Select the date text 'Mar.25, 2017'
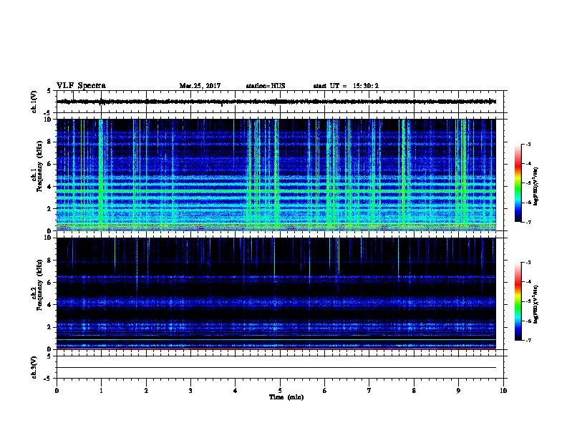 pos(200,86)
